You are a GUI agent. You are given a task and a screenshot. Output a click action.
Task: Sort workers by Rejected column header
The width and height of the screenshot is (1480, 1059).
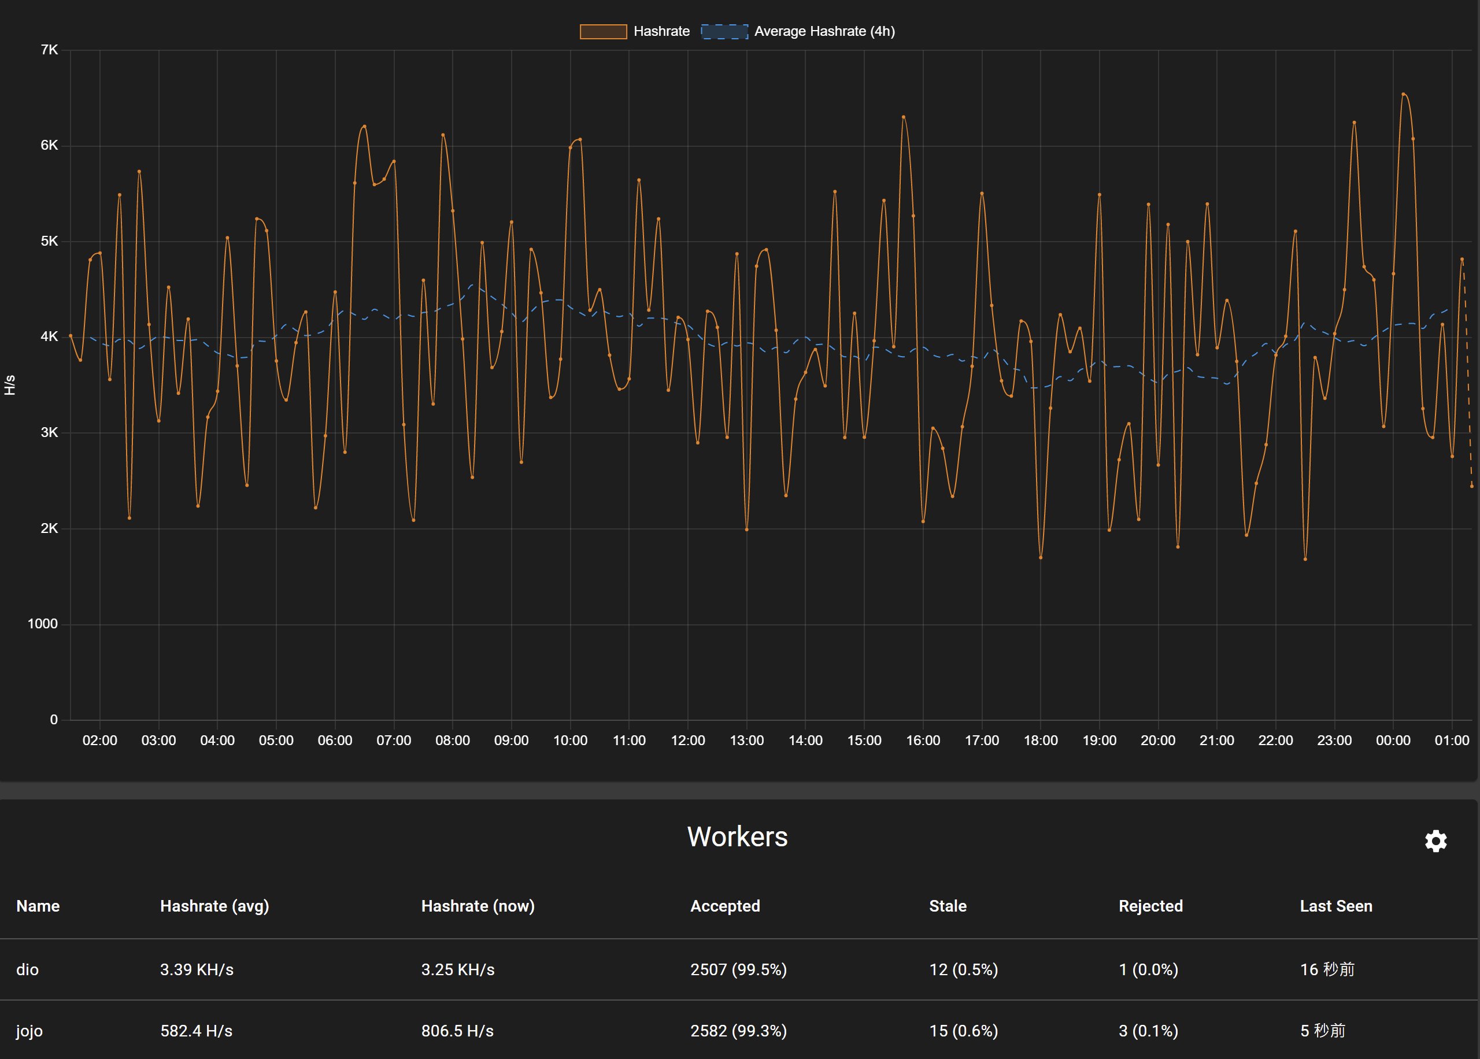pyautogui.click(x=1150, y=906)
